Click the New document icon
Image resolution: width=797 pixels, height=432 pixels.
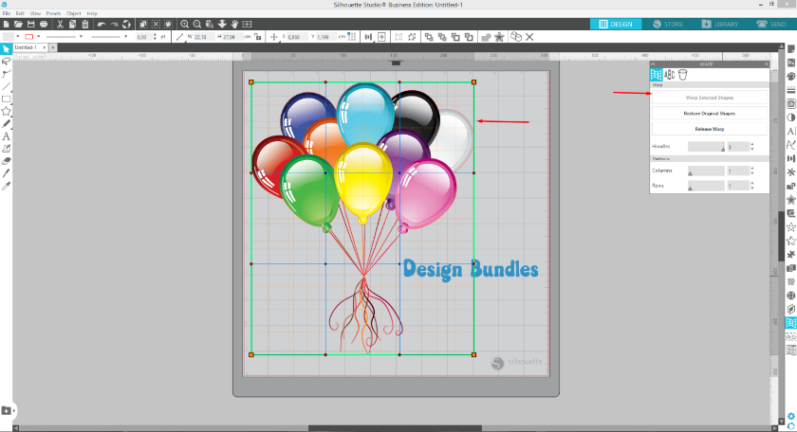coord(6,24)
